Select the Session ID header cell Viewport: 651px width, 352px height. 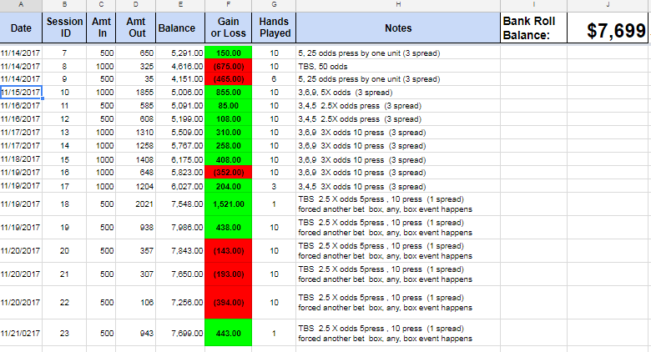(63, 28)
